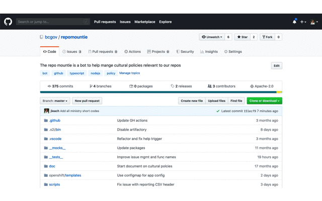Select the bot topic tag
This screenshot has width=322, height=201.
(x=45, y=73)
